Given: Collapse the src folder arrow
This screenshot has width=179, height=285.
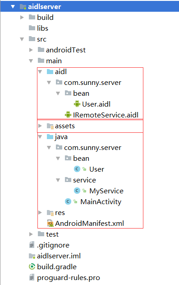Looking at the screenshot, I should tap(22, 39).
